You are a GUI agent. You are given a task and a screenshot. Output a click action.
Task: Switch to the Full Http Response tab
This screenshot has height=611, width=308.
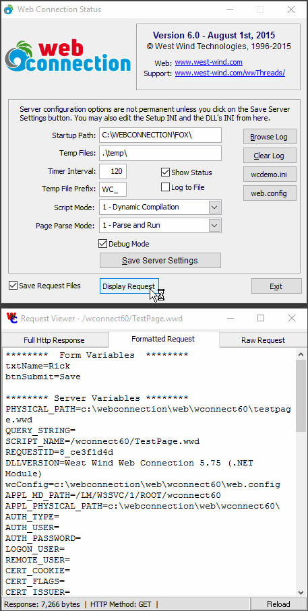tap(54, 340)
